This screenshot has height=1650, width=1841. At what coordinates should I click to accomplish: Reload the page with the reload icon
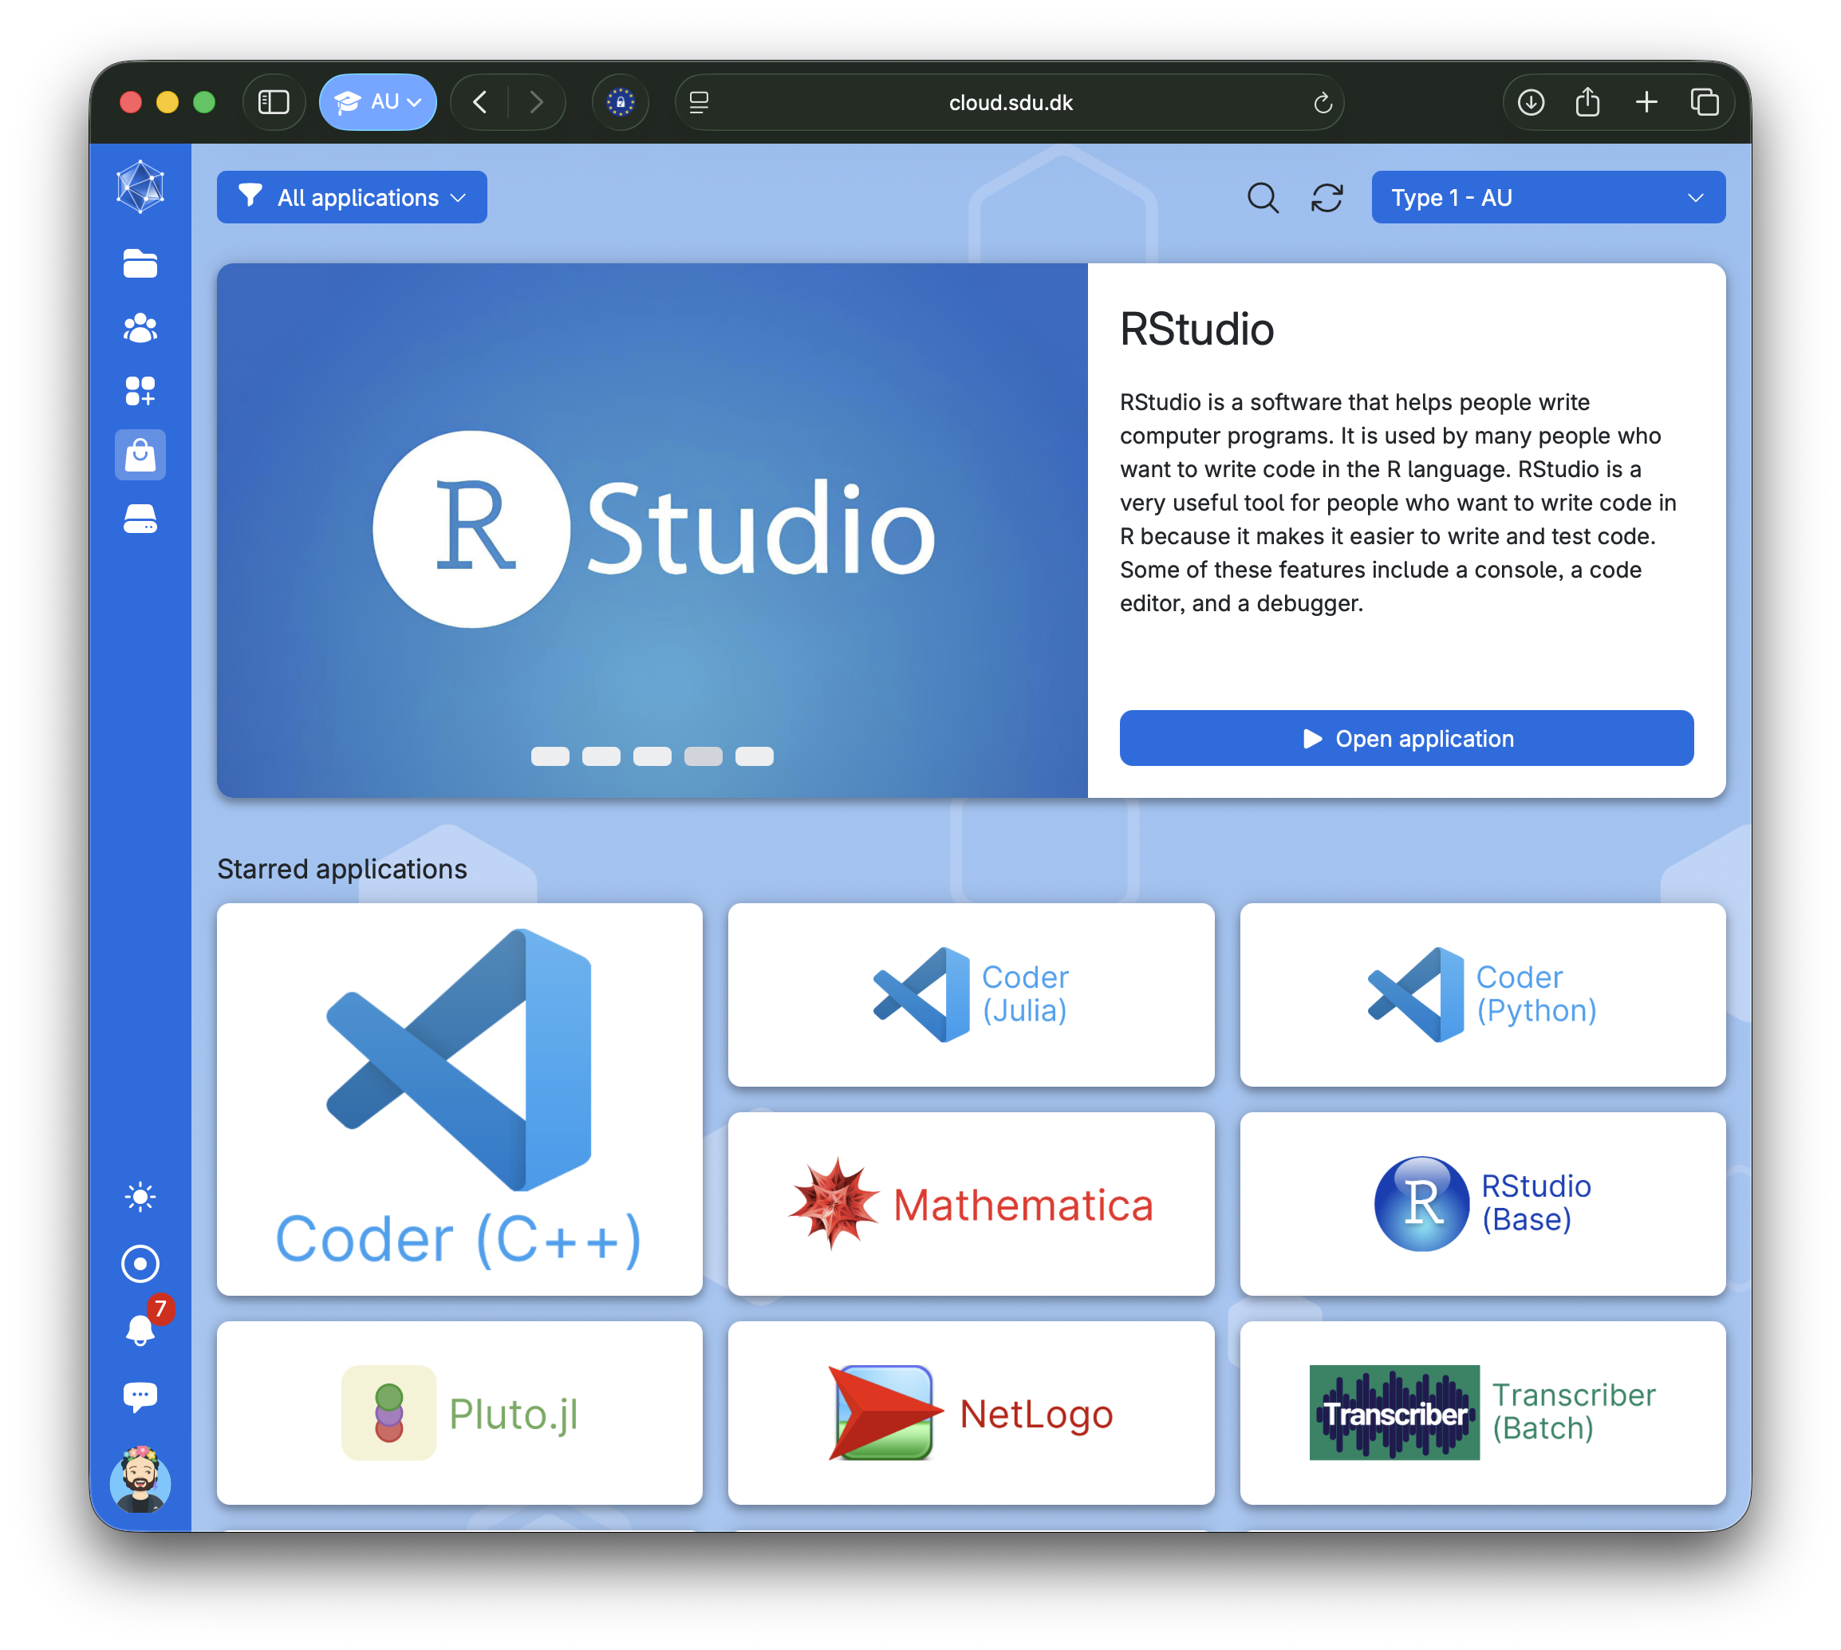tap(1323, 102)
